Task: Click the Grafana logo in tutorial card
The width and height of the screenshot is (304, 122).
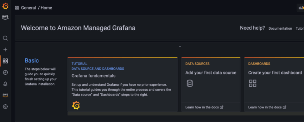Action: tap(76, 105)
